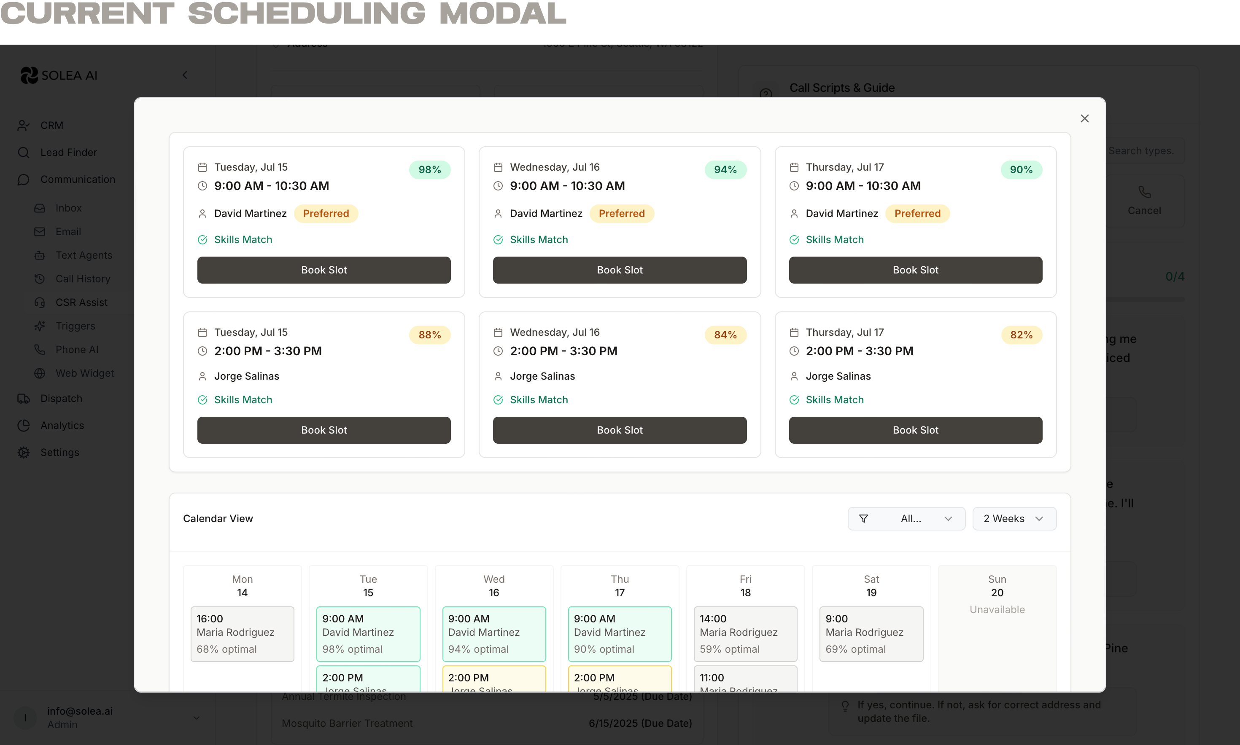Image resolution: width=1240 pixels, height=745 pixels.
Task: Open Lead Finder search icon
Action: pyautogui.click(x=23, y=153)
